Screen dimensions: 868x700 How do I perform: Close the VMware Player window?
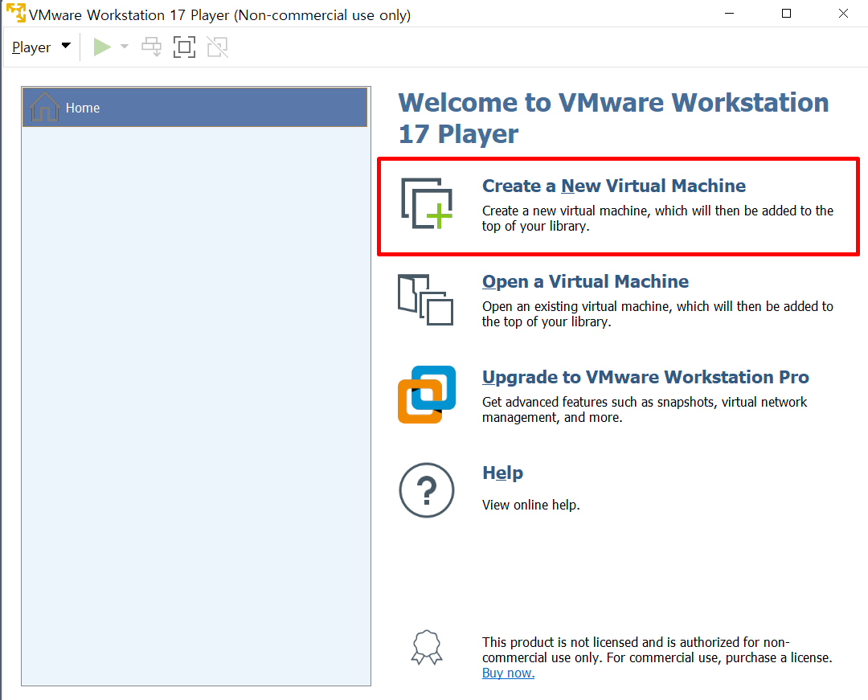(x=843, y=14)
